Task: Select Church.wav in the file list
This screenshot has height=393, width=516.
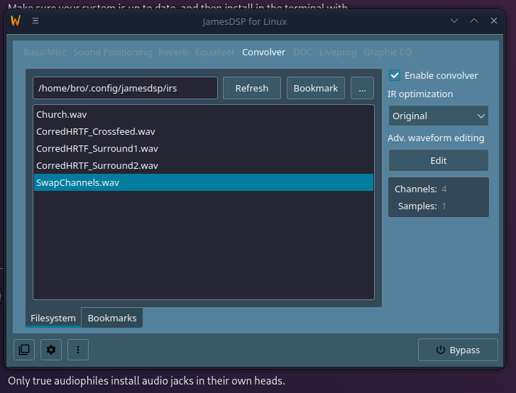Action: 62,114
